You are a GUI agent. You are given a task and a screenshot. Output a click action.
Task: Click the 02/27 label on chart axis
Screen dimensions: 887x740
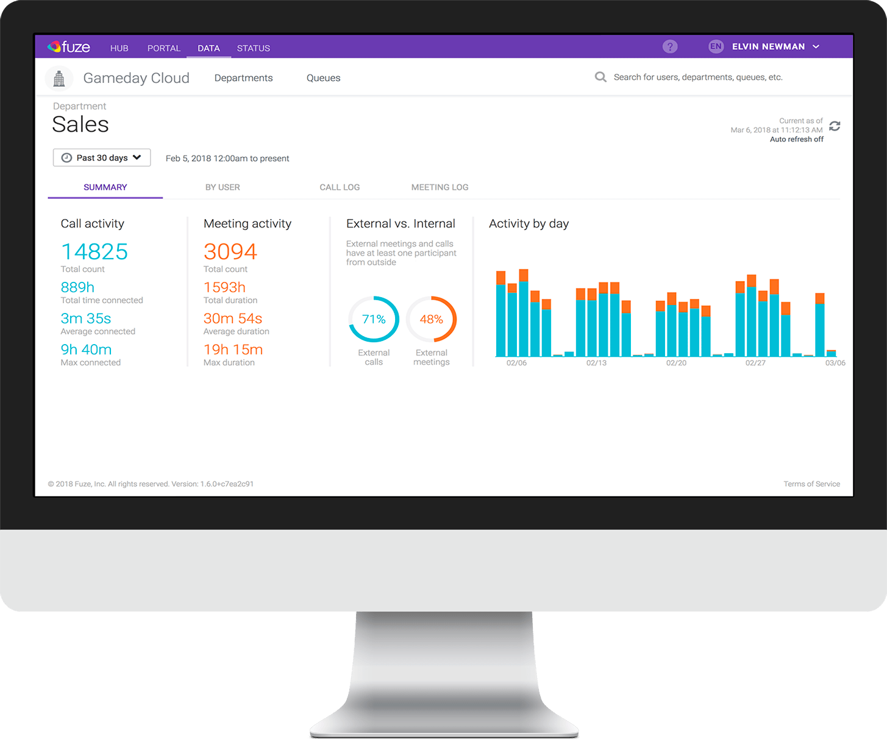pyautogui.click(x=755, y=363)
